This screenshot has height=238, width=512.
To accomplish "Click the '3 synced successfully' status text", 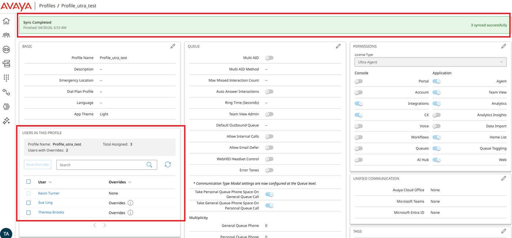I will pyautogui.click(x=489, y=25).
